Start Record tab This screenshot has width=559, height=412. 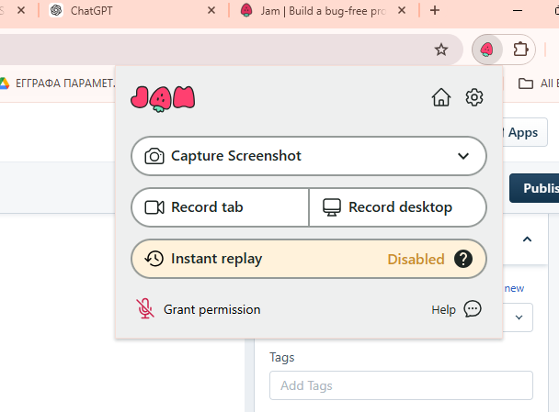click(x=220, y=207)
